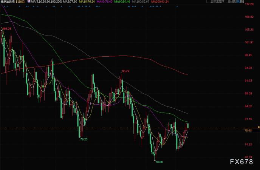Click the 70.08 lowest price label
260x170 pixels.
click(x=159, y=162)
